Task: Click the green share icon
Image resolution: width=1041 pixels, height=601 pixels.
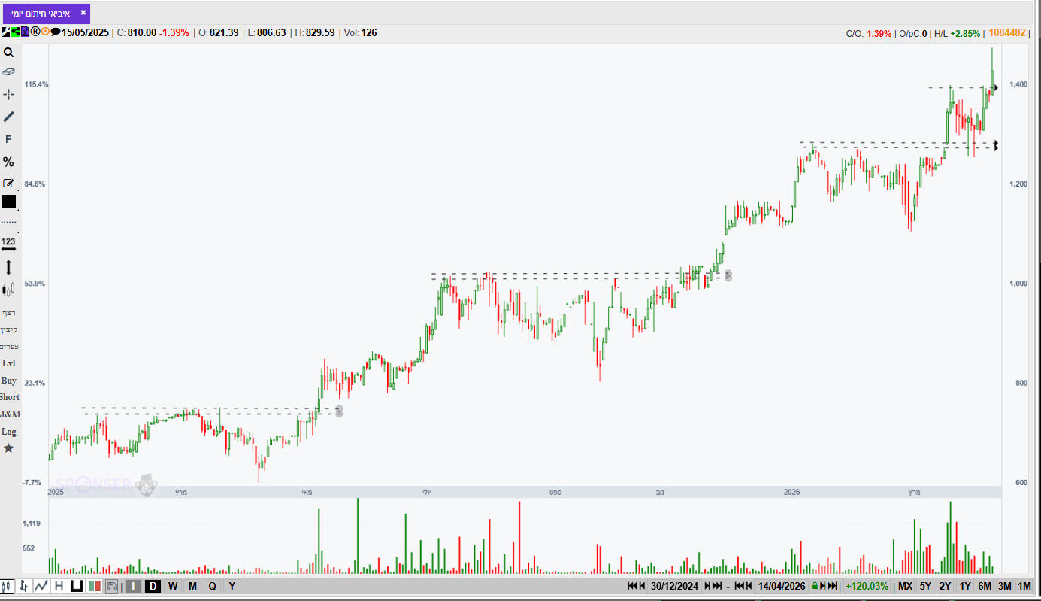Action: pos(15,32)
